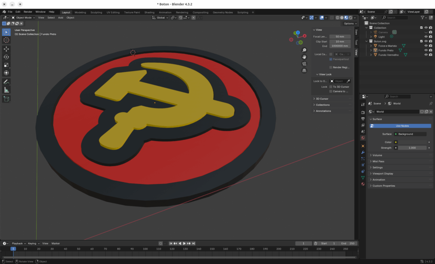
Task: Activate the 3D Cursor tool
Action: 6,40
